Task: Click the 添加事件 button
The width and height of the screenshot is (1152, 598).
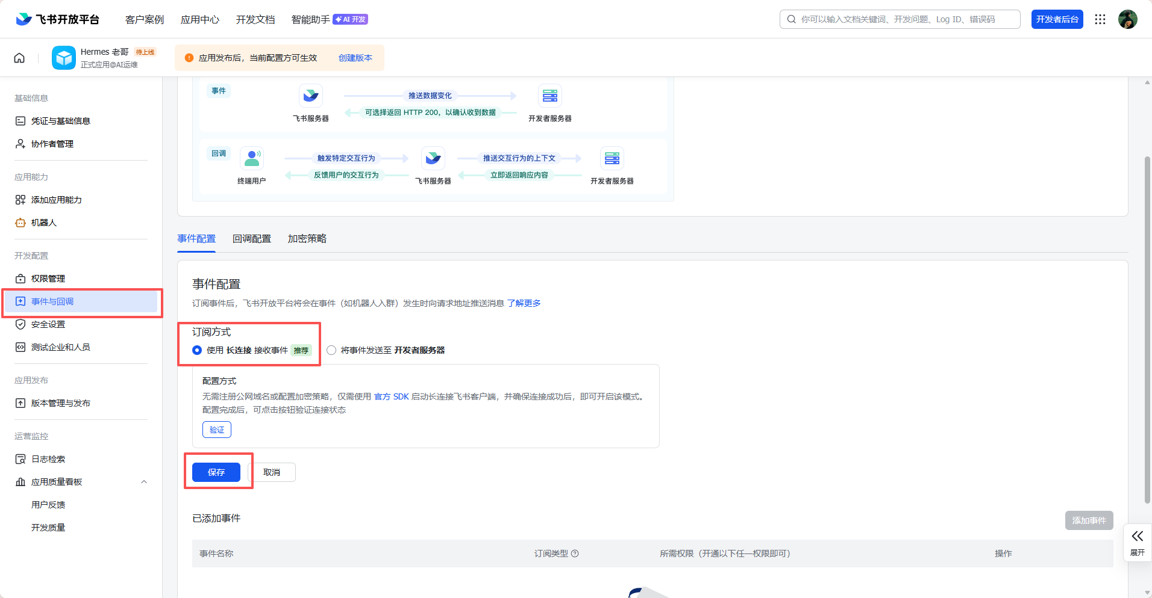Action: 1089,520
